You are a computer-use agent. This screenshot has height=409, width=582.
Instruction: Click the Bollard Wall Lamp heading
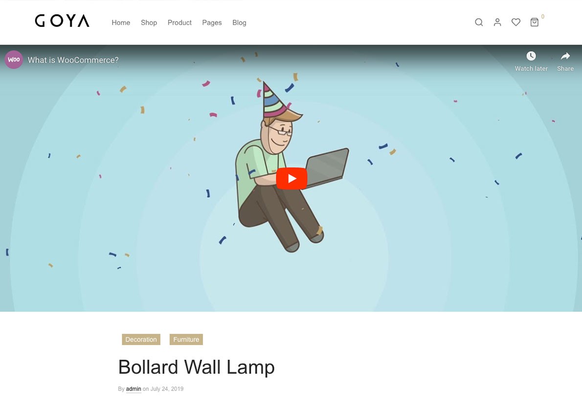(196, 367)
